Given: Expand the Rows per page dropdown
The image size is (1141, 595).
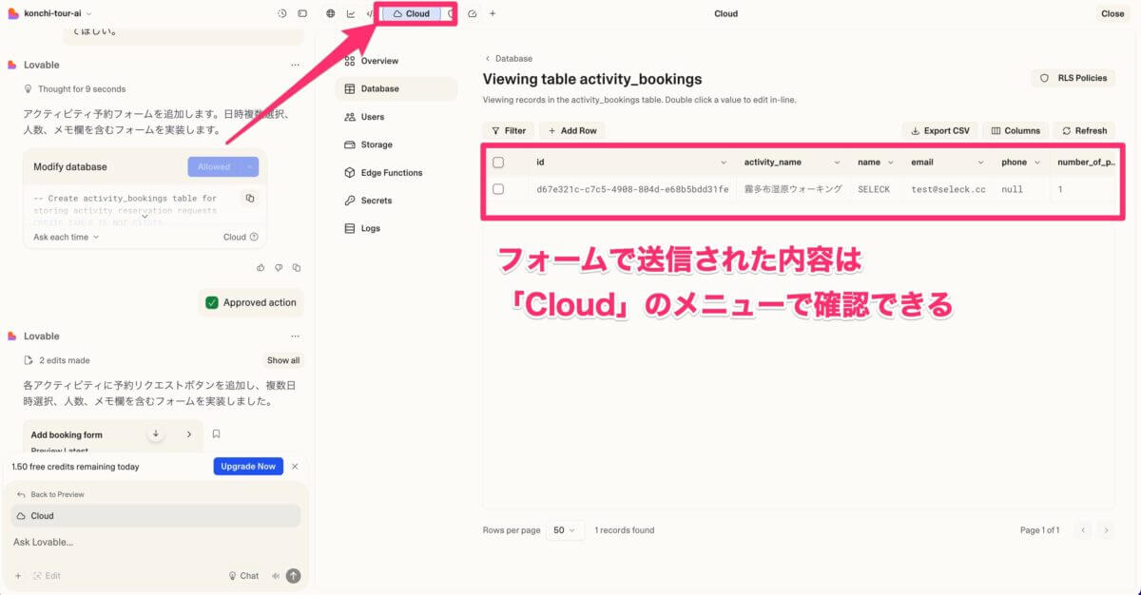Looking at the screenshot, I should pyautogui.click(x=565, y=530).
